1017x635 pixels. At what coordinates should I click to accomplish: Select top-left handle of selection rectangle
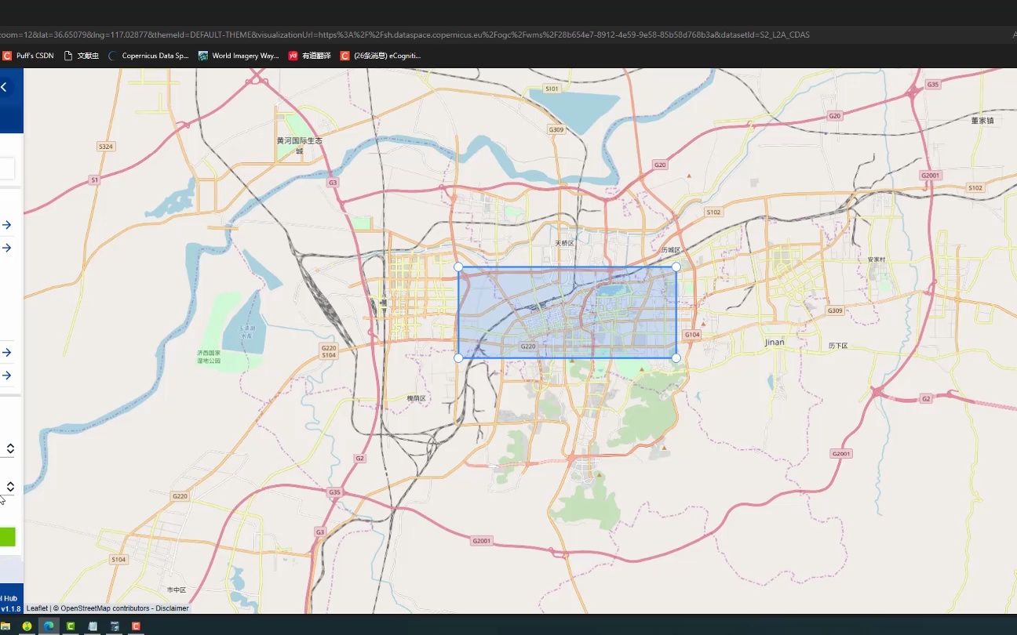tap(459, 267)
